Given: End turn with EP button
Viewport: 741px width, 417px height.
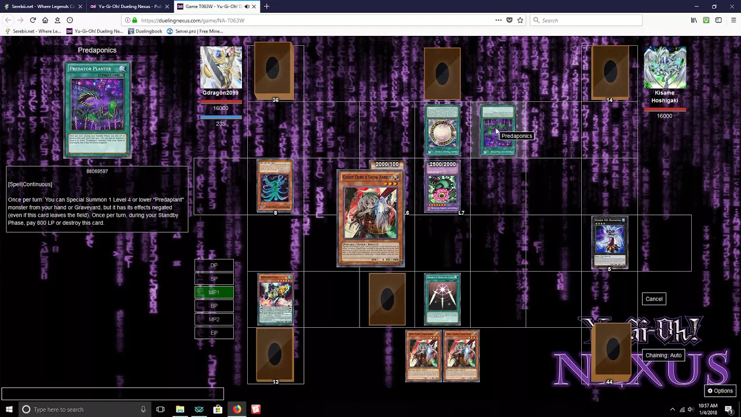Looking at the screenshot, I should 214,333.
